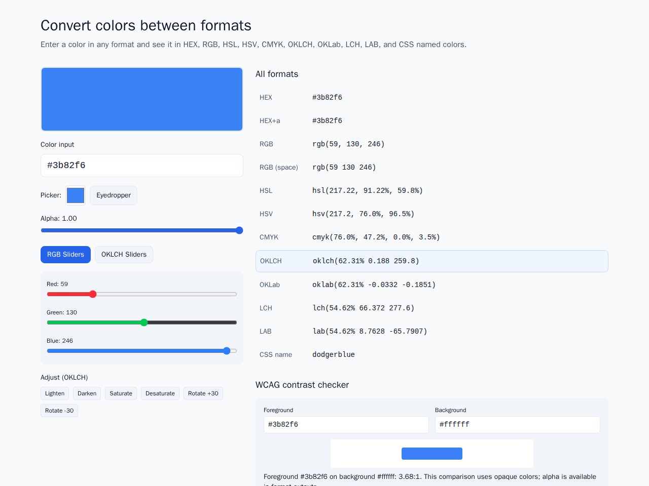This screenshot has height=486, width=649.
Task: Click the WCAG contrast checker heading
Action: pyautogui.click(x=302, y=385)
